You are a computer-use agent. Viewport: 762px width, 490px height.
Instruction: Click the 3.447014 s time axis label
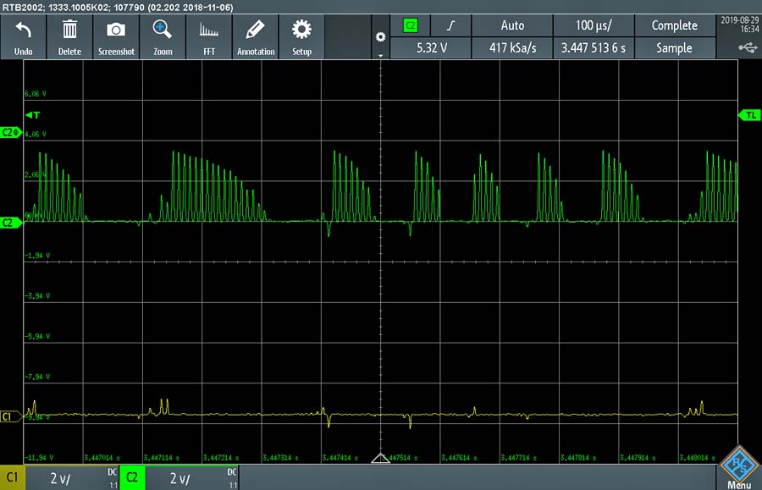[102, 458]
